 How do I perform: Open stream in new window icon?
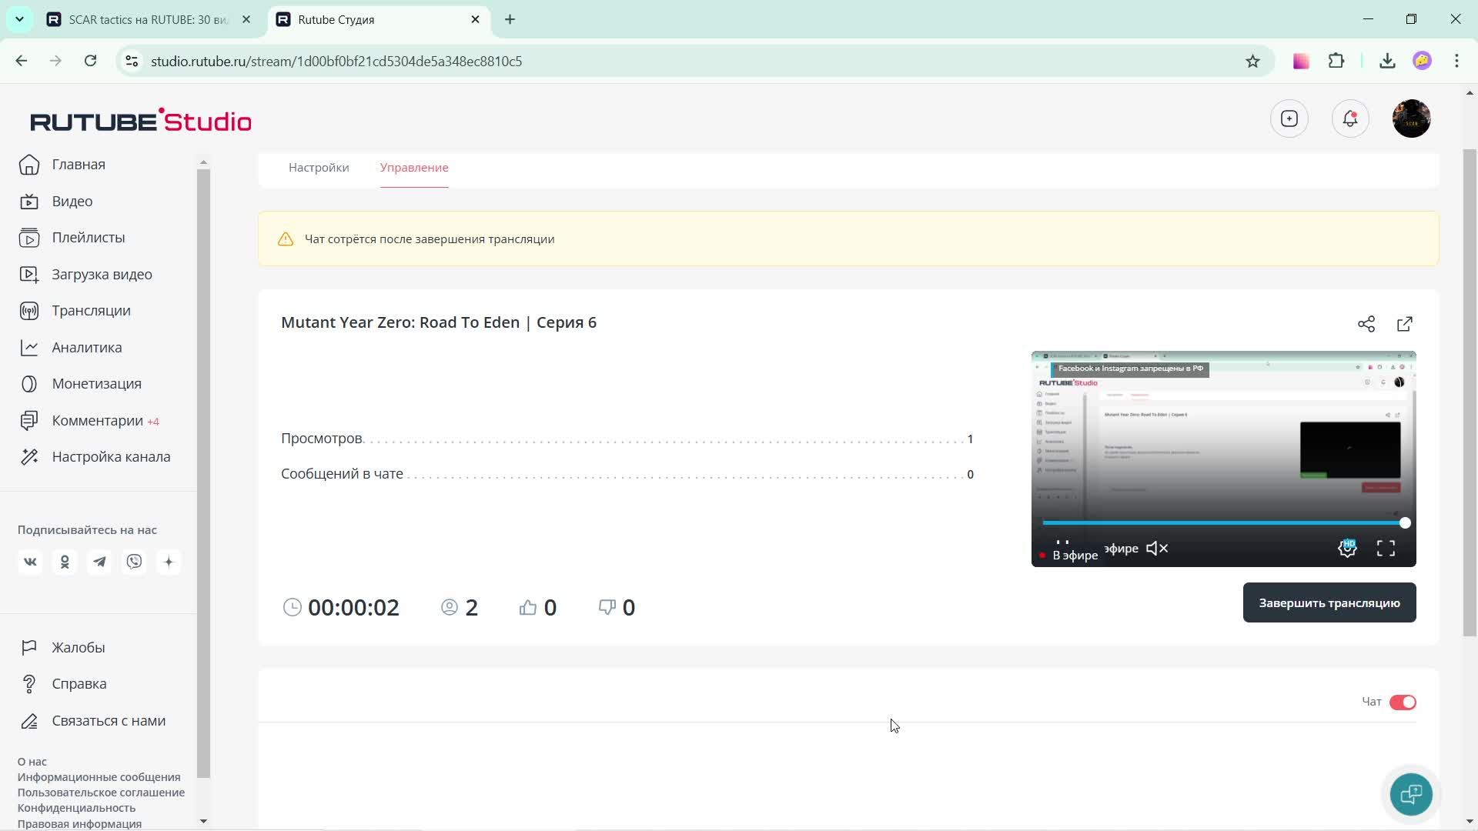tap(1405, 324)
